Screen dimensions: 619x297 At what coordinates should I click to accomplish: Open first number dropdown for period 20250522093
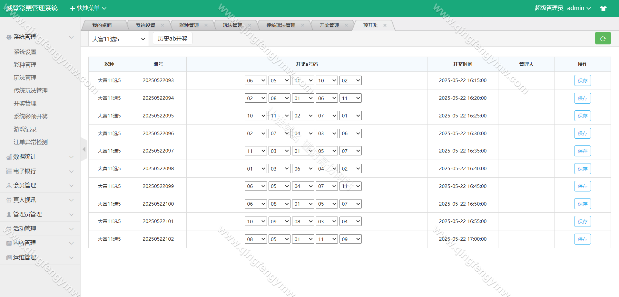tap(256, 80)
